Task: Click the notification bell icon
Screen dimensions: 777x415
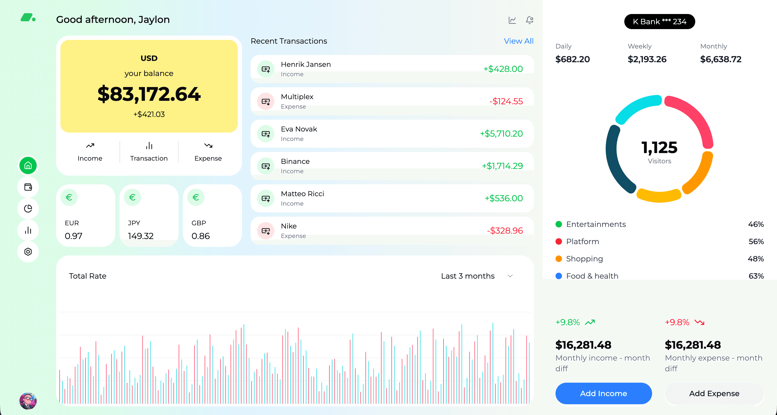Action: (x=529, y=20)
